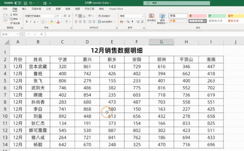Click the fx insert function icon
Image resolution: width=244 pixels, height=151 pixels.
[41, 34]
